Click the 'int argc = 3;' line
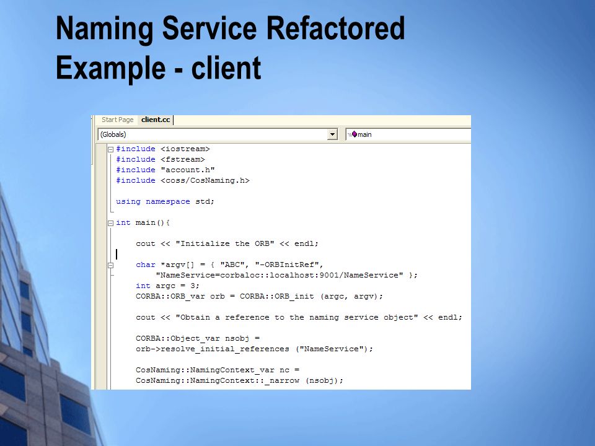Viewport: 595px width, 446px height. (x=167, y=286)
